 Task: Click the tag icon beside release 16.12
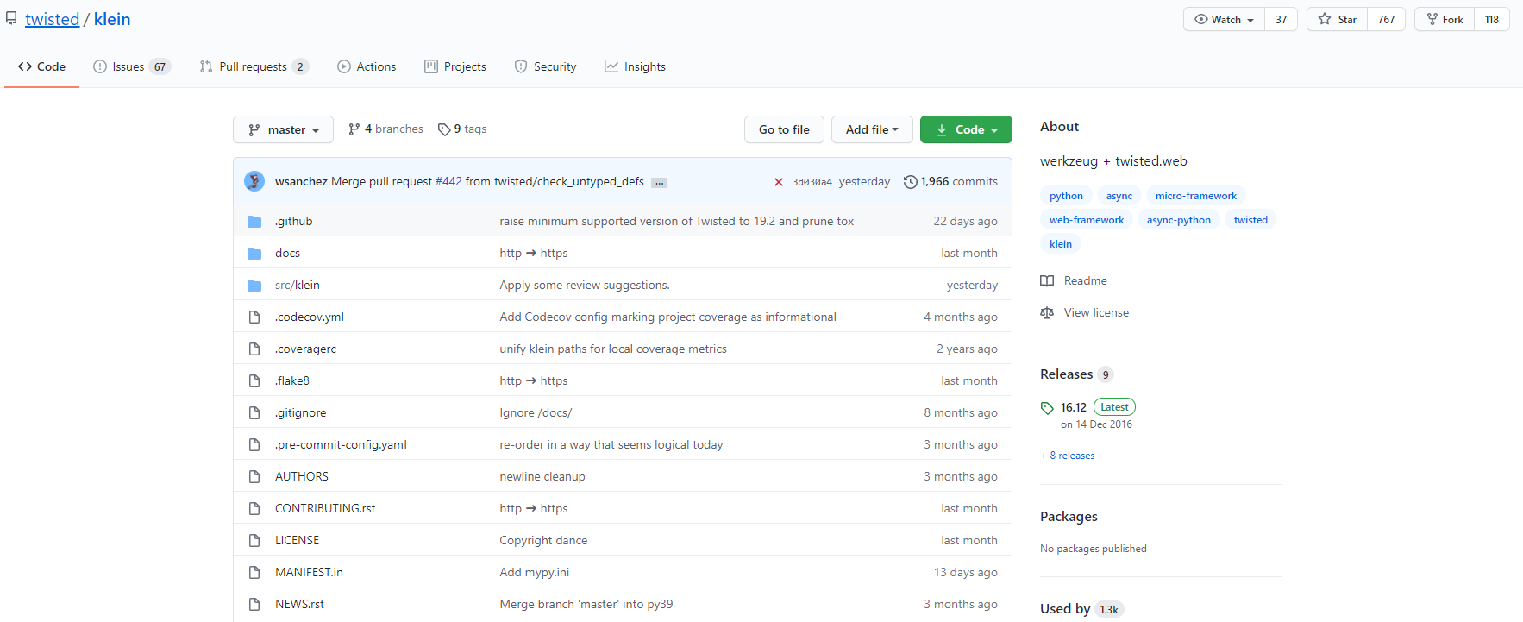point(1047,408)
